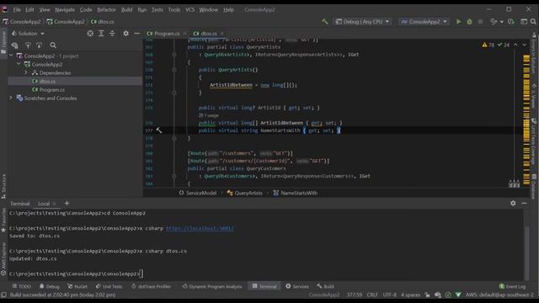Open Dynamic Program Analysis window

pos(212,286)
